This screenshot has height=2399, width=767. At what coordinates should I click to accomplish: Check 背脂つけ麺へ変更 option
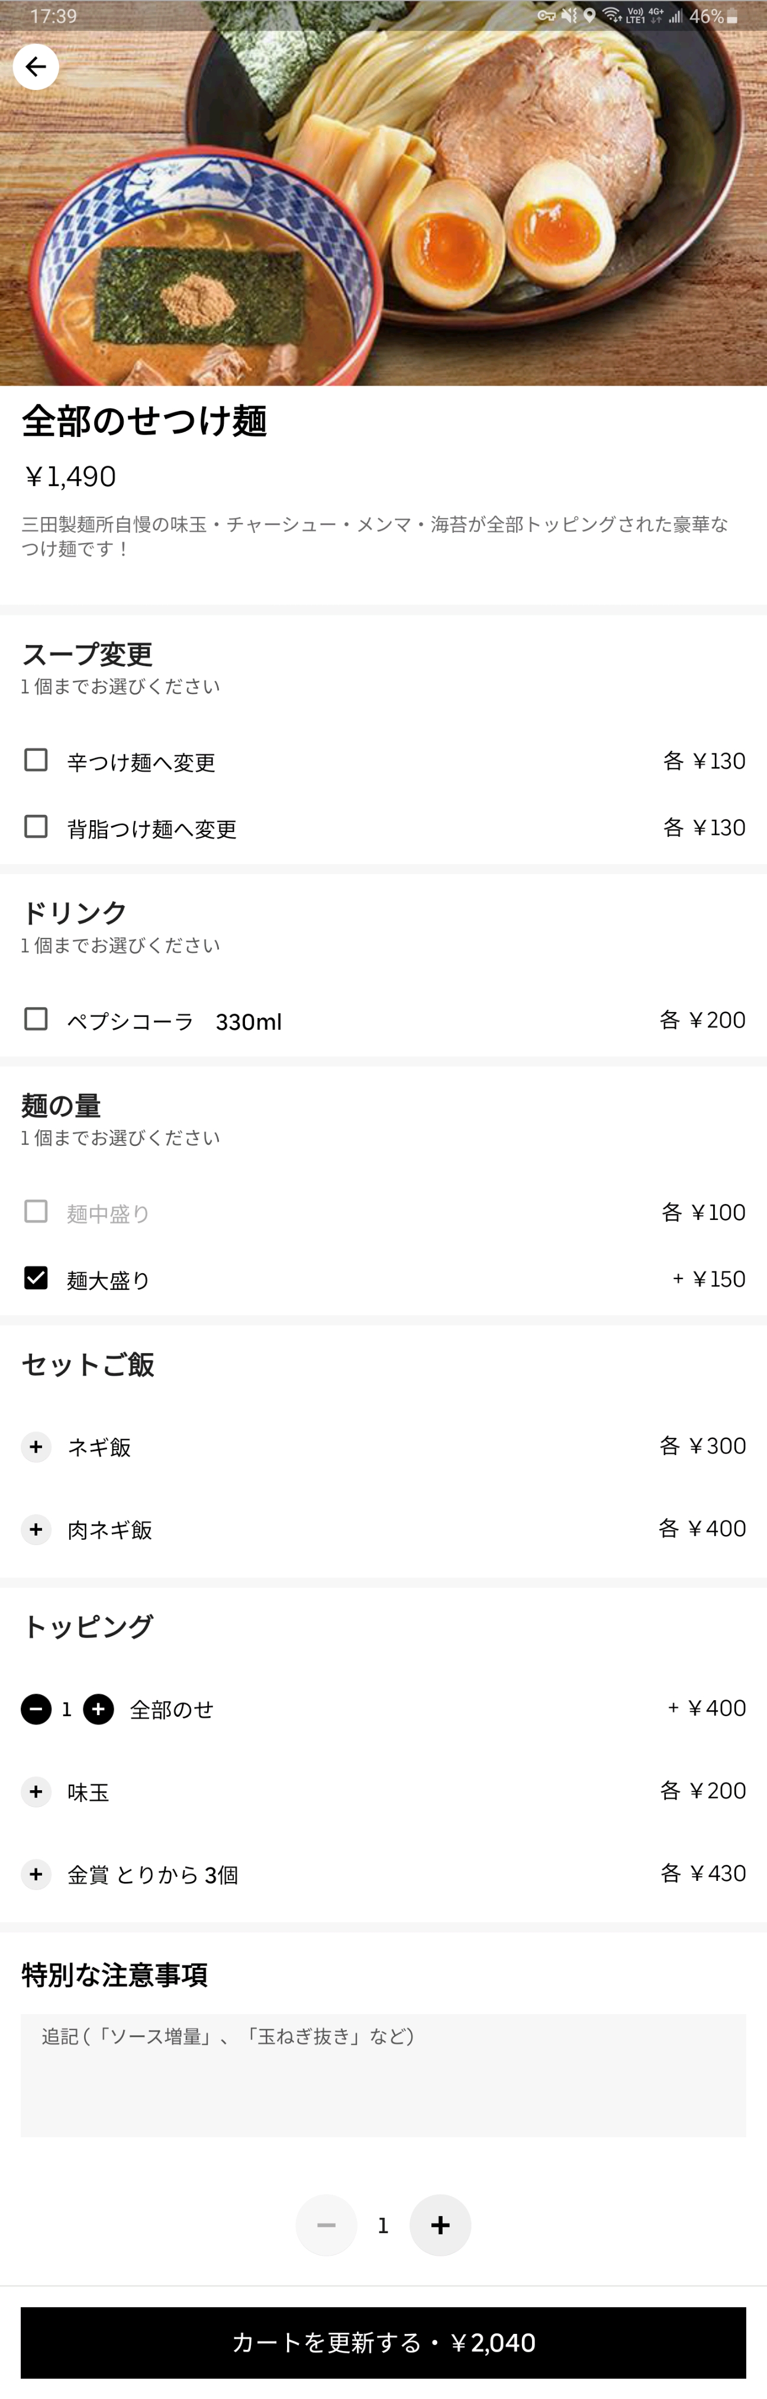point(36,827)
